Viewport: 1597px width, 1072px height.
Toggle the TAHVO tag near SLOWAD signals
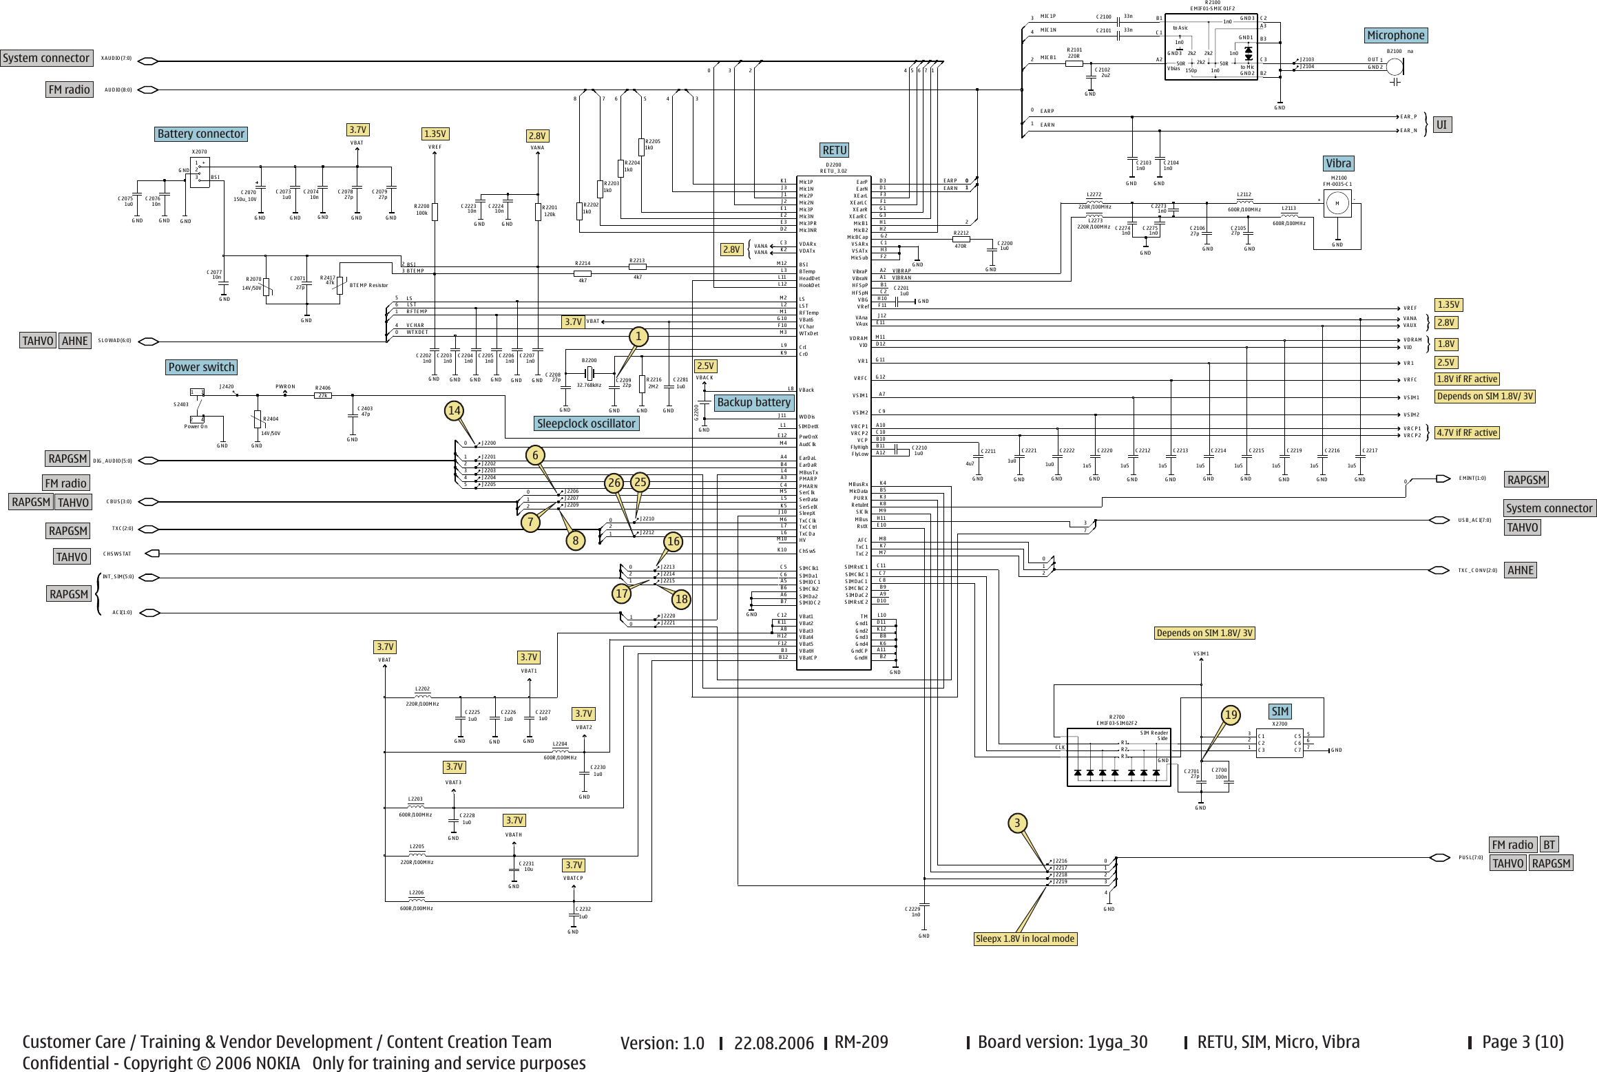[39, 340]
